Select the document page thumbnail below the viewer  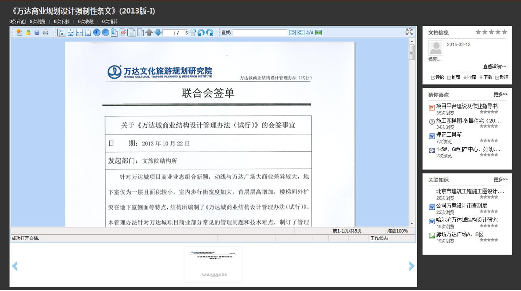point(213,265)
